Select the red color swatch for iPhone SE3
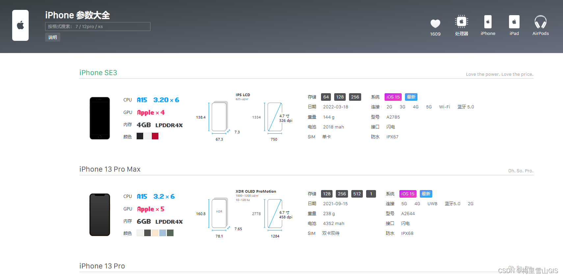The height and width of the screenshot is (277, 563). tap(155, 136)
